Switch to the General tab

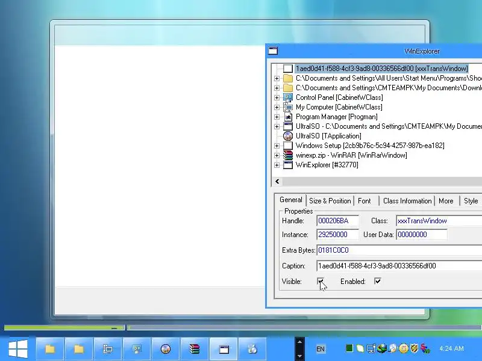(290, 200)
